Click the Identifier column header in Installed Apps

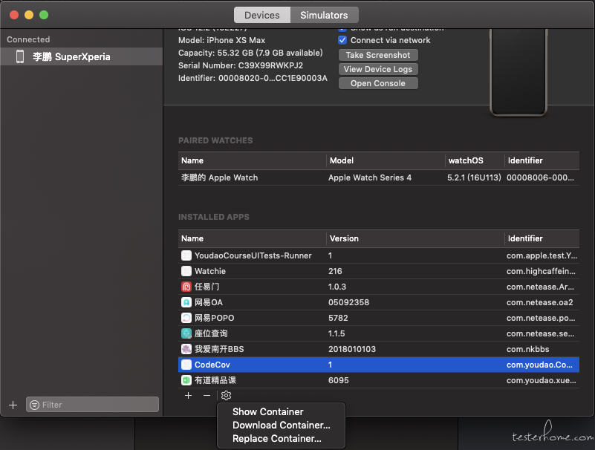coord(542,238)
